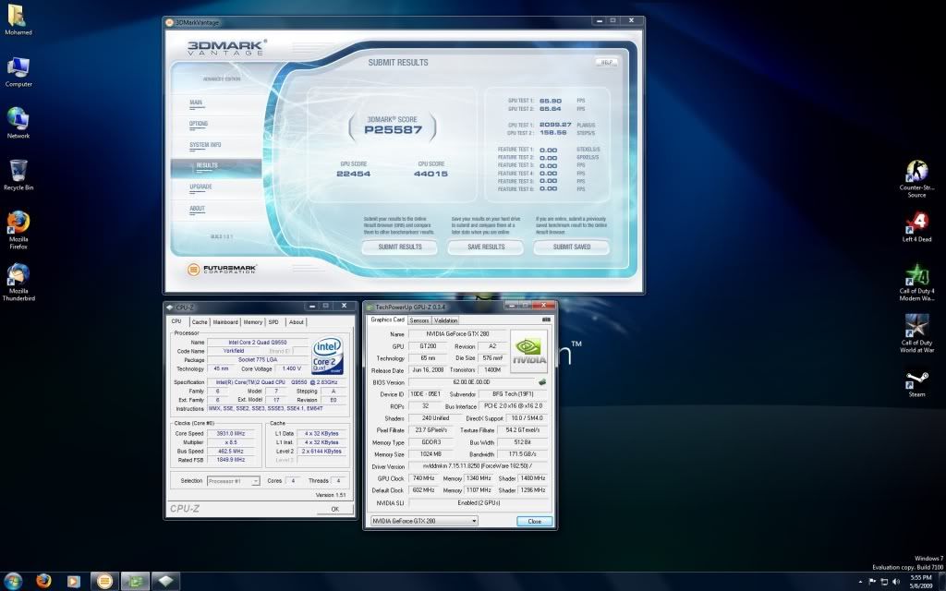
Task: Click the Firefox icon in the taskbar
Action: pos(43,582)
